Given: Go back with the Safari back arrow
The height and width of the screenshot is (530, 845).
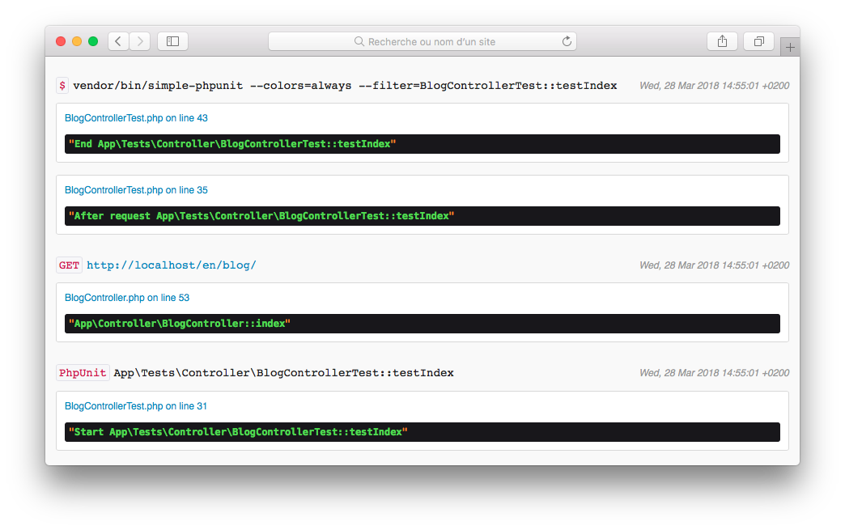Looking at the screenshot, I should (x=118, y=41).
